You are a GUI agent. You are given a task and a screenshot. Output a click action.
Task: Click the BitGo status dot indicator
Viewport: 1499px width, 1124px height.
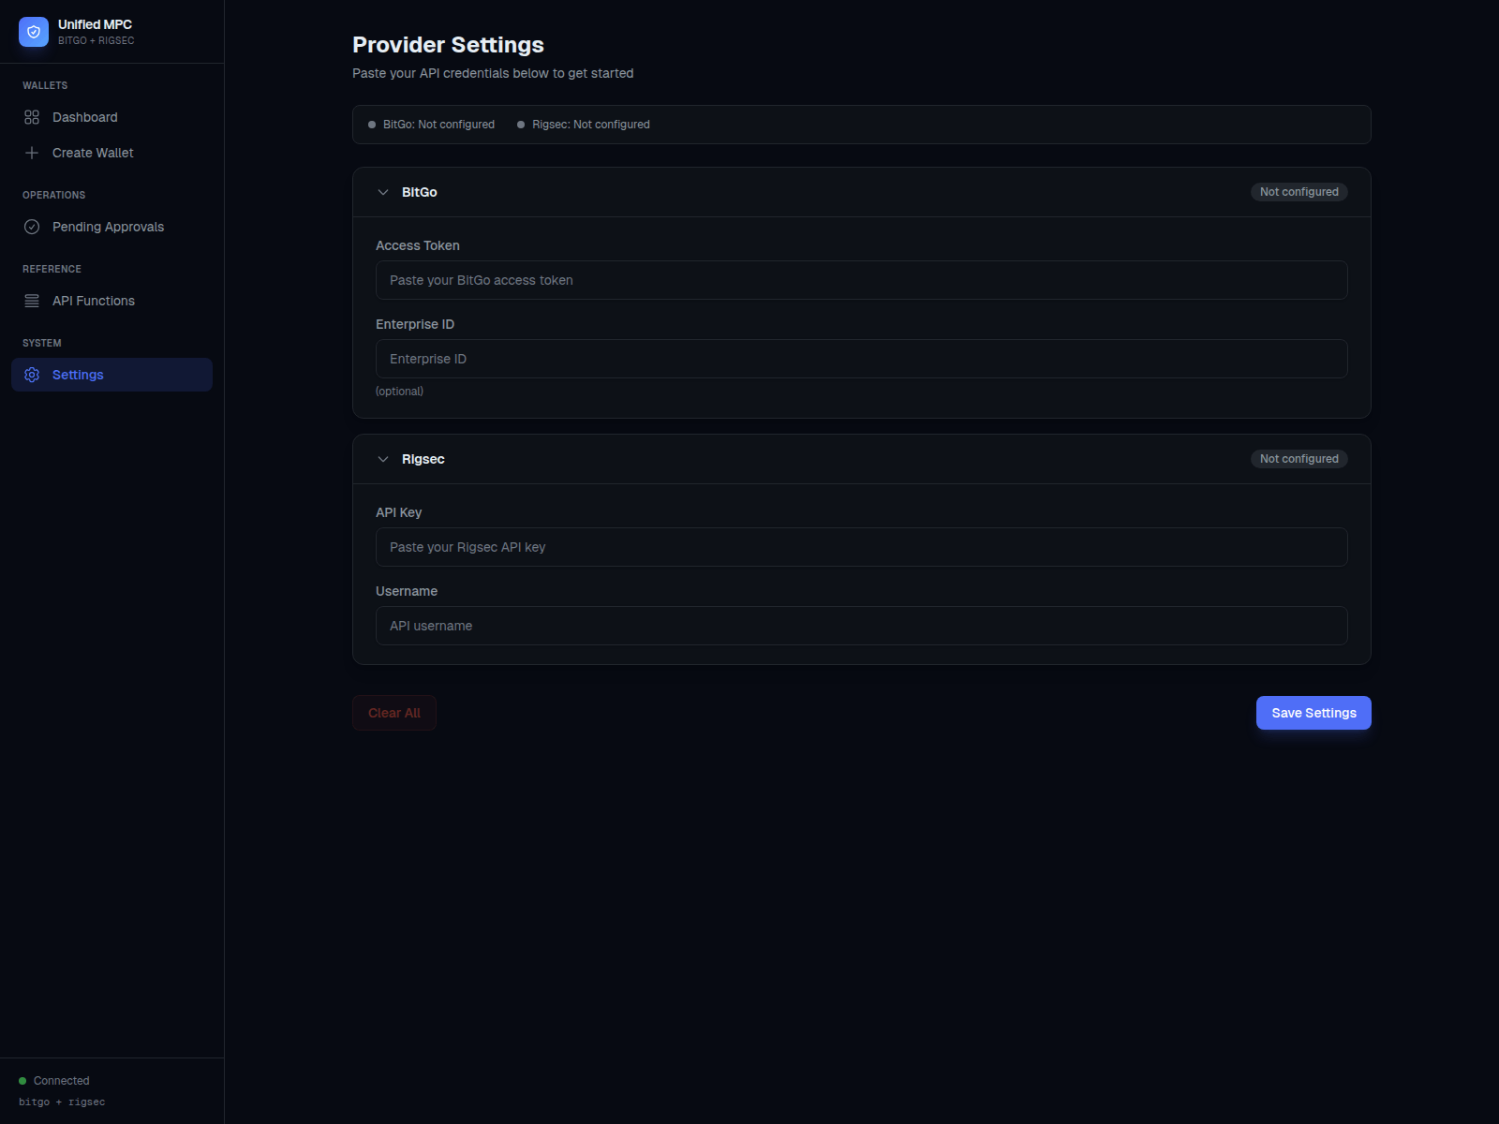(x=370, y=124)
